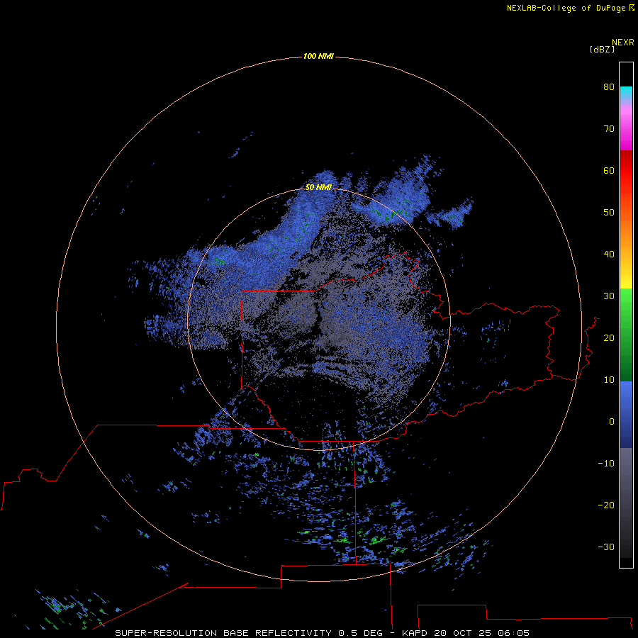Viewport: 638px width, 638px height.
Task: Click the 70 value on the dBZ scale
Action: tap(609, 128)
